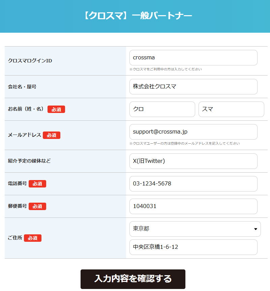Click the 必須 badge next to 電話番号

[x=37, y=184]
